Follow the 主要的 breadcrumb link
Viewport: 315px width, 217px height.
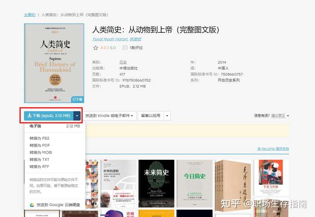tap(30, 15)
